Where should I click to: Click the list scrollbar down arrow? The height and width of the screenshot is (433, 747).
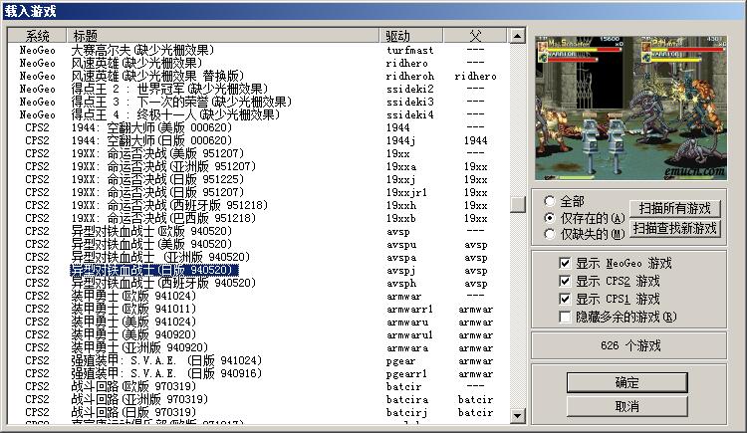517,416
